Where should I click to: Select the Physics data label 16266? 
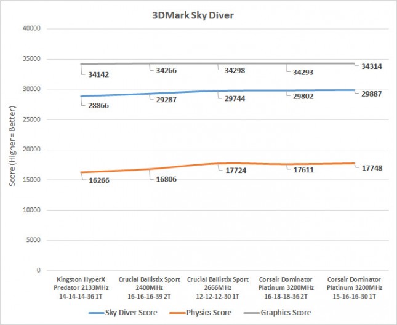point(99,180)
